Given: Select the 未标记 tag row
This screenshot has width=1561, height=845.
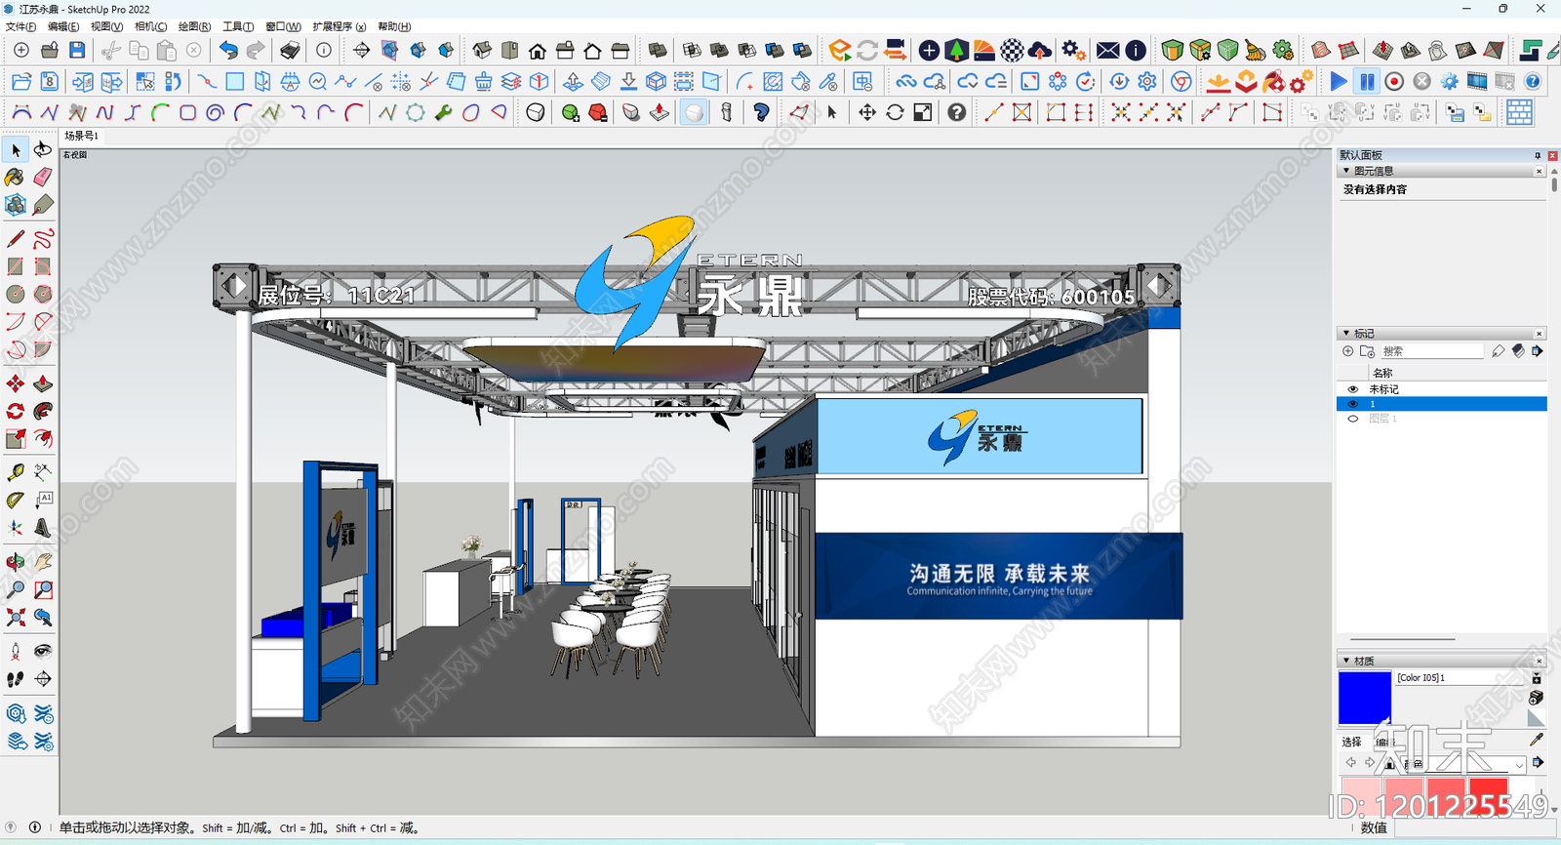Looking at the screenshot, I should 1441,389.
